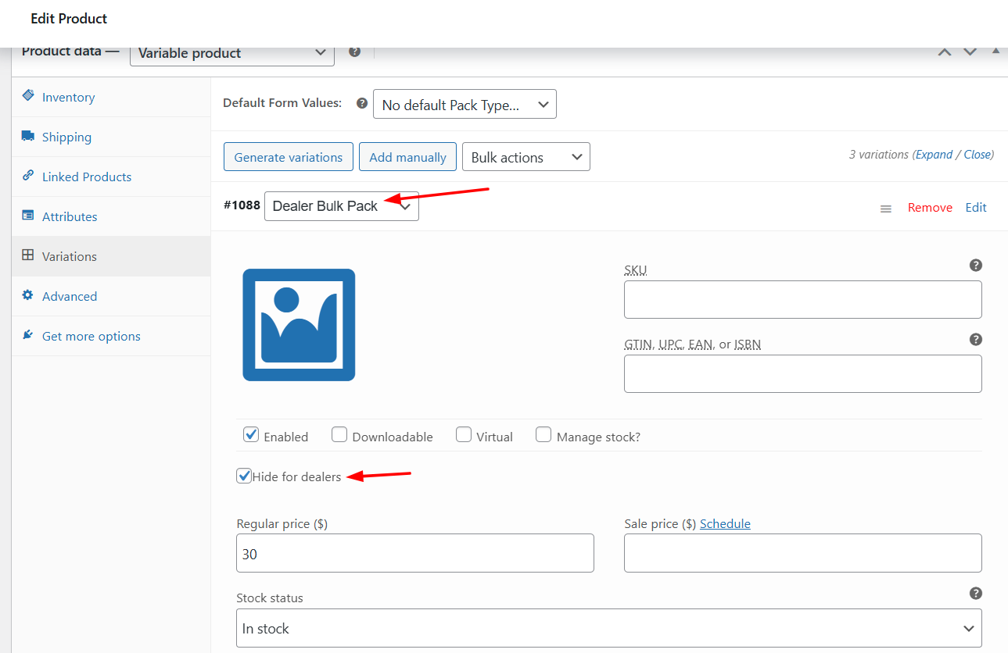Open the Inventory tab
The image size is (1008, 653).
coord(111,97)
